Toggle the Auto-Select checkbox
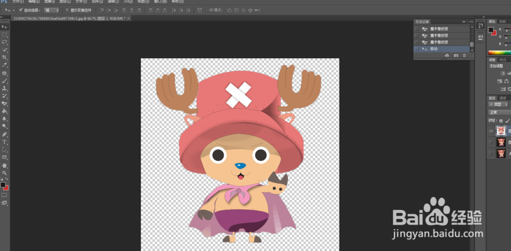The image size is (511, 251). (x=21, y=10)
